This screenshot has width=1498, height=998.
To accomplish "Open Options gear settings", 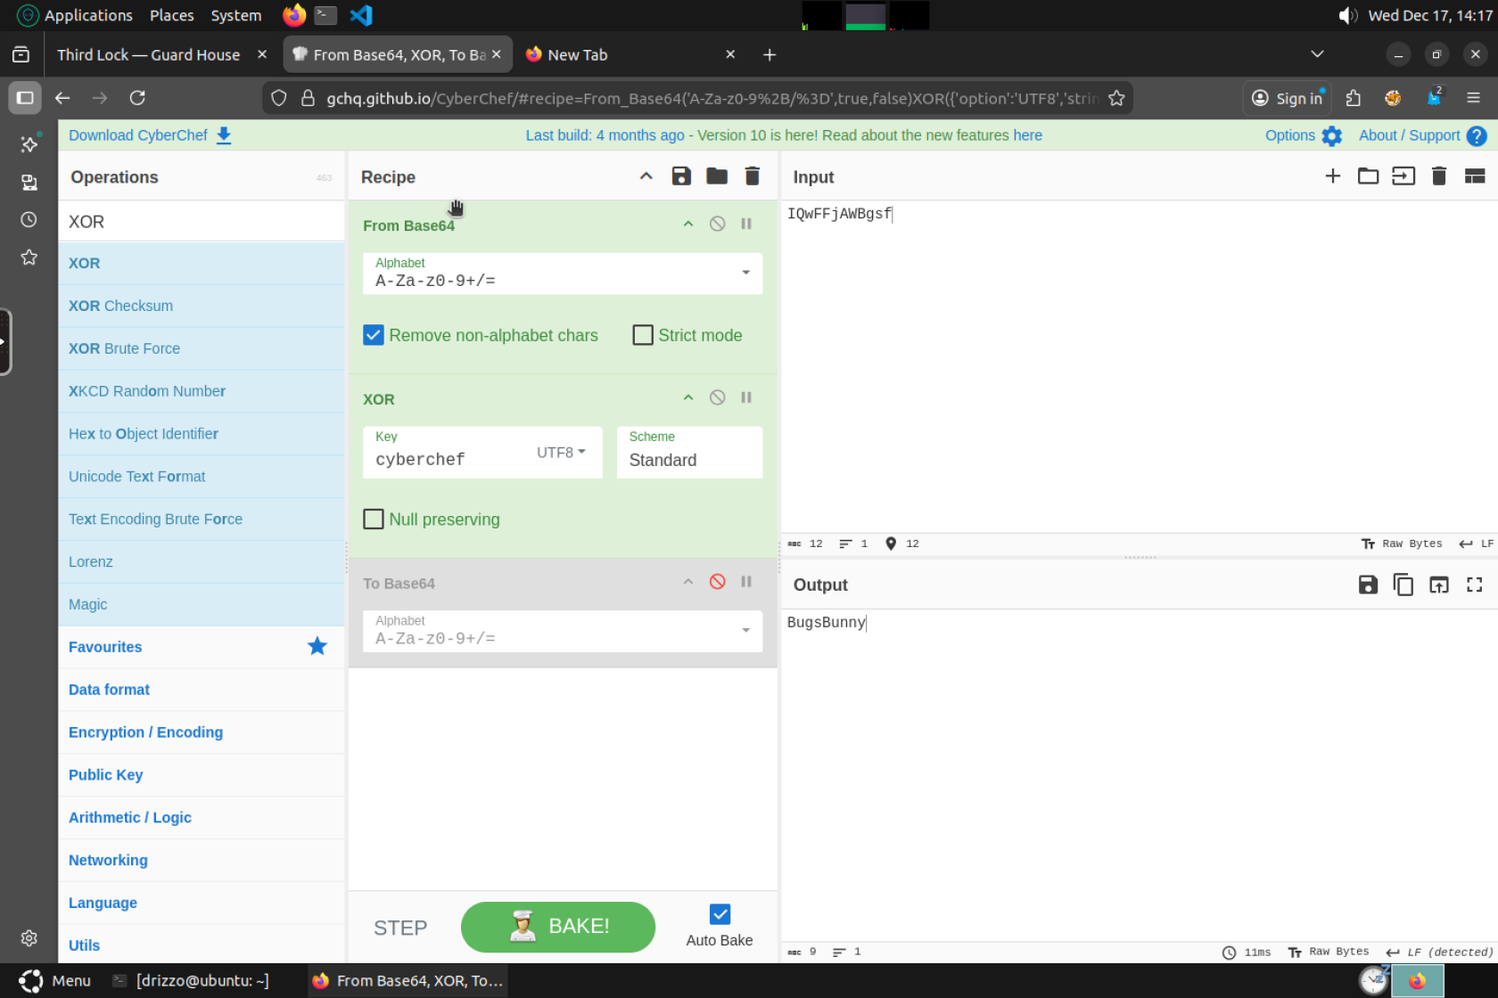I will 1331,135.
